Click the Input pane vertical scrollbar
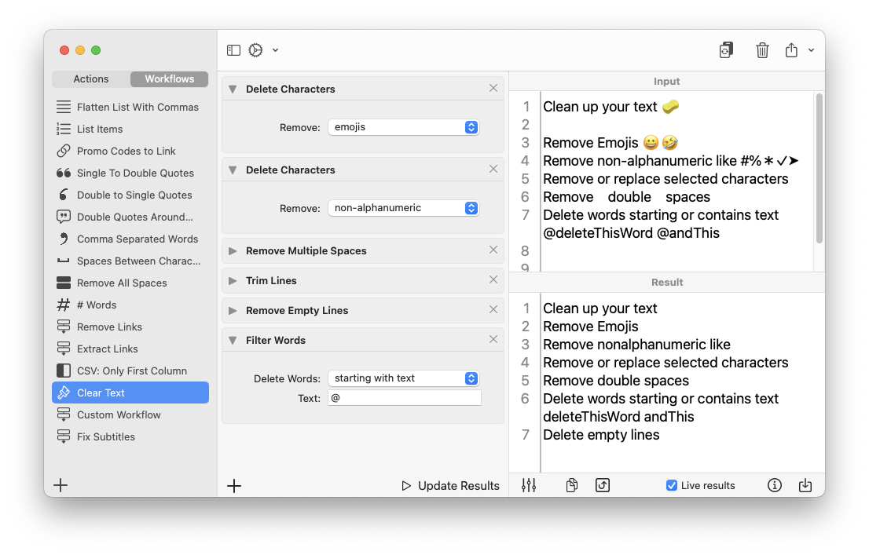Screen dimensions: 869x555 pos(819,168)
